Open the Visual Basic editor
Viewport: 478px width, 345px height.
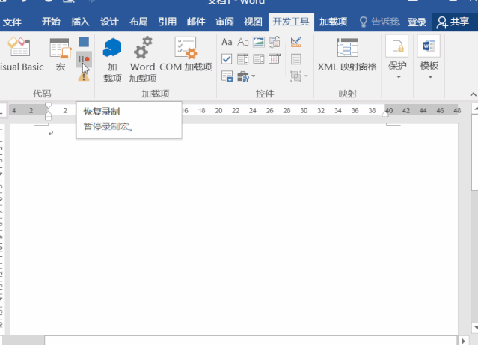pyautogui.click(x=21, y=55)
